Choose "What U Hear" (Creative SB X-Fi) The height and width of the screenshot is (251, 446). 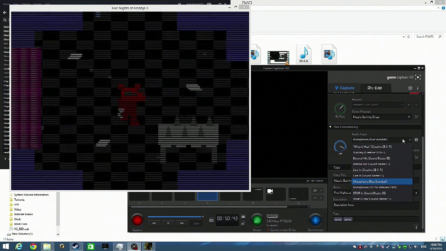coord(382,147)
